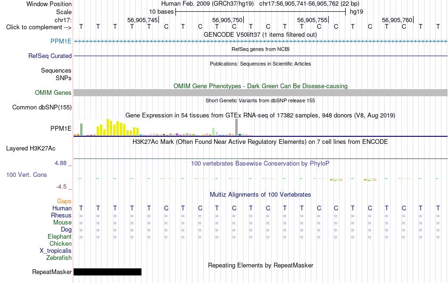This screenshot has width=448, height=283.
Task: Click '100 vertebrates Basewise Conservation by PhyloP' title
Action: click(x=260, y=164)
